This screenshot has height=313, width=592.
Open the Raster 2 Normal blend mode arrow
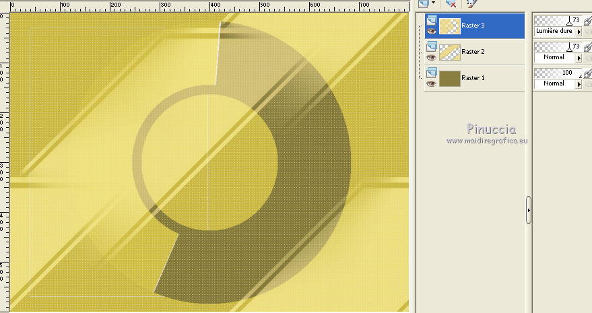point(579,58)
